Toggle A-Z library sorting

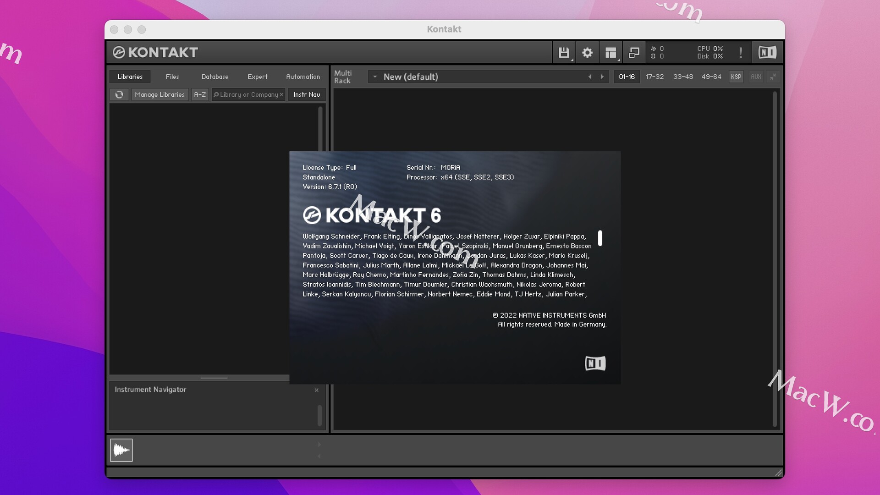pyautogui.click(x=200, y=94)
